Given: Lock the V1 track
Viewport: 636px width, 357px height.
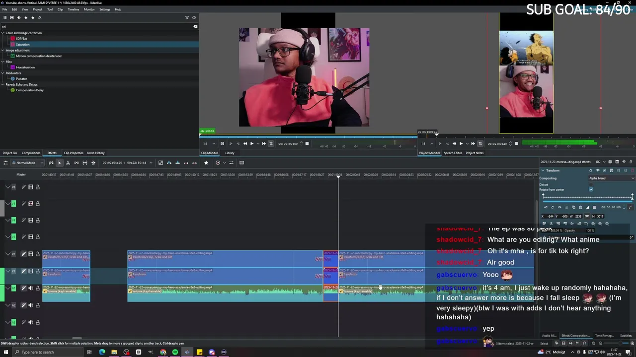Looking at the screenshot, I should (x=38, y=271).
